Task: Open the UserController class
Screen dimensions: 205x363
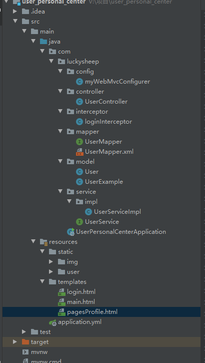Action: click(106, 102)
